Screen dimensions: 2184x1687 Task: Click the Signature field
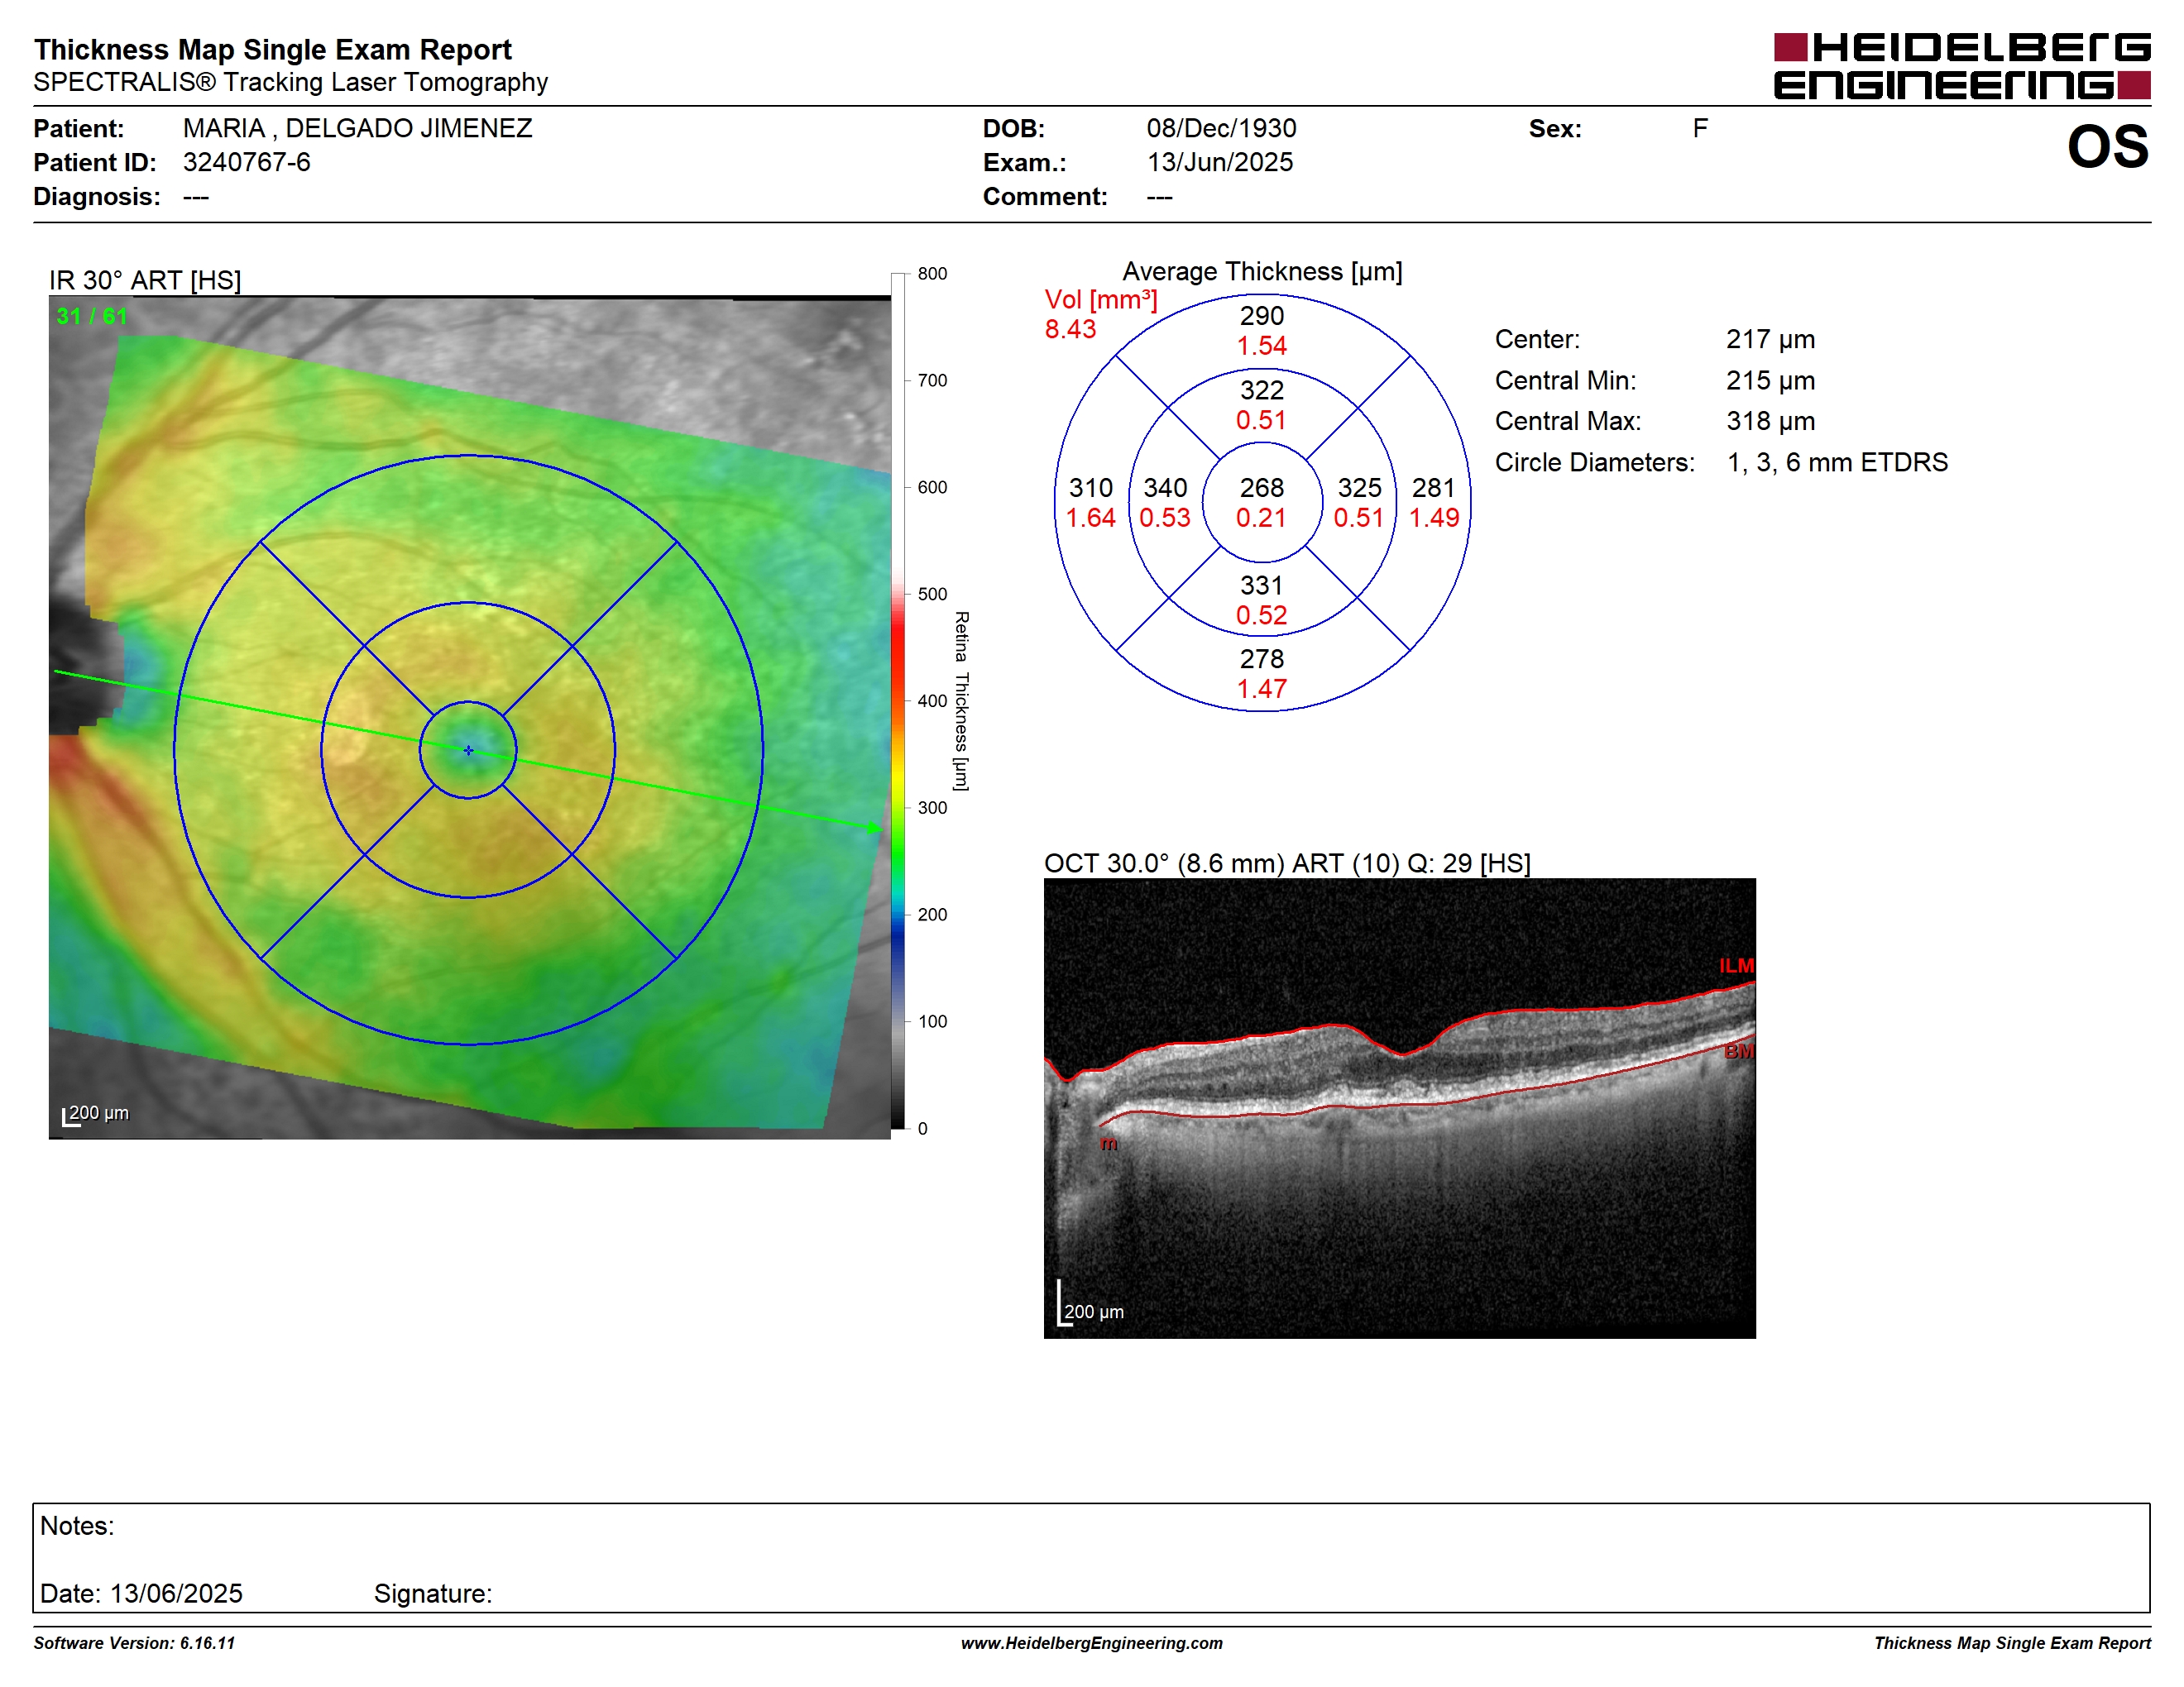433,1594
